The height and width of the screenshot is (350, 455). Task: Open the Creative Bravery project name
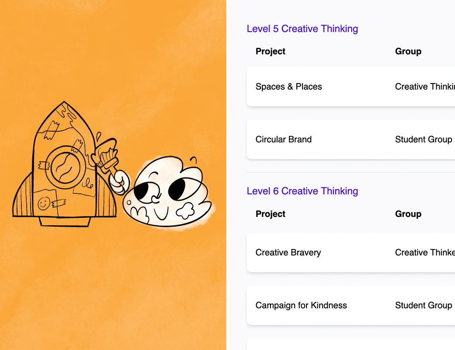coord(288,252)
